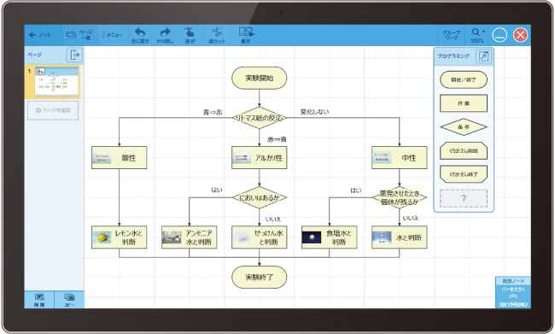Undo with the 元に戻す arrow icon
Viewport: 555px width, 334px height.
(140, 35)
